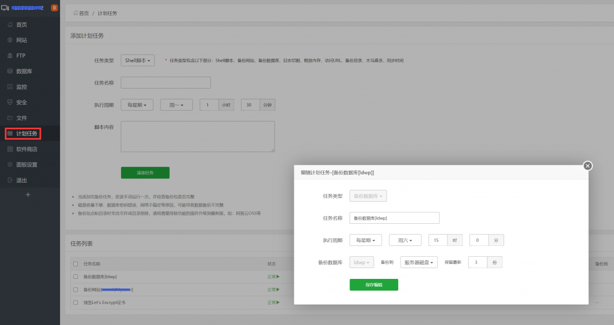Viewport: 614px width, 325px height.
Task: Click the monitoring icon in the sidebar
Action: pyautogui.click(x=10, y=87)
